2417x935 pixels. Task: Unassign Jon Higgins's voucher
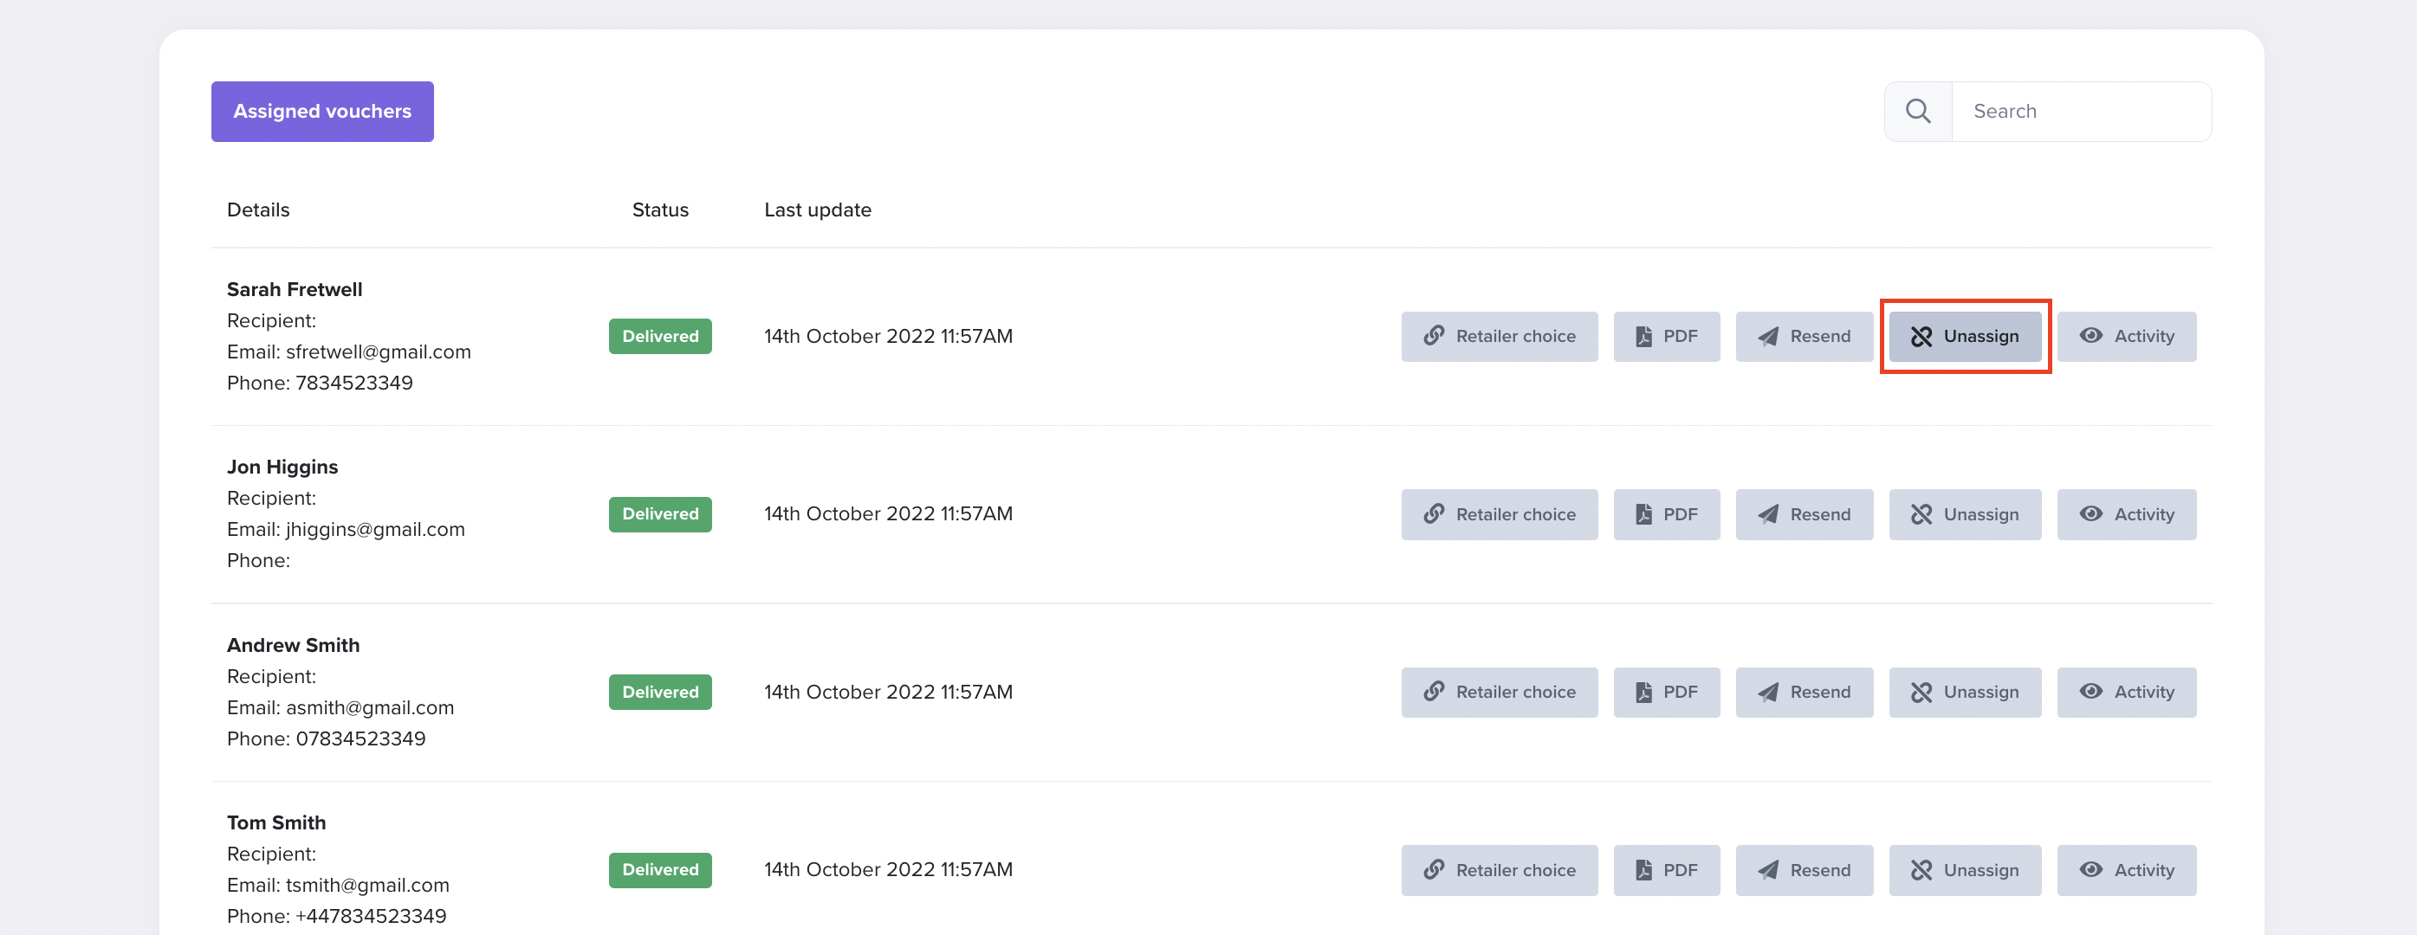pyautogui.click(x=1965, y=514)
